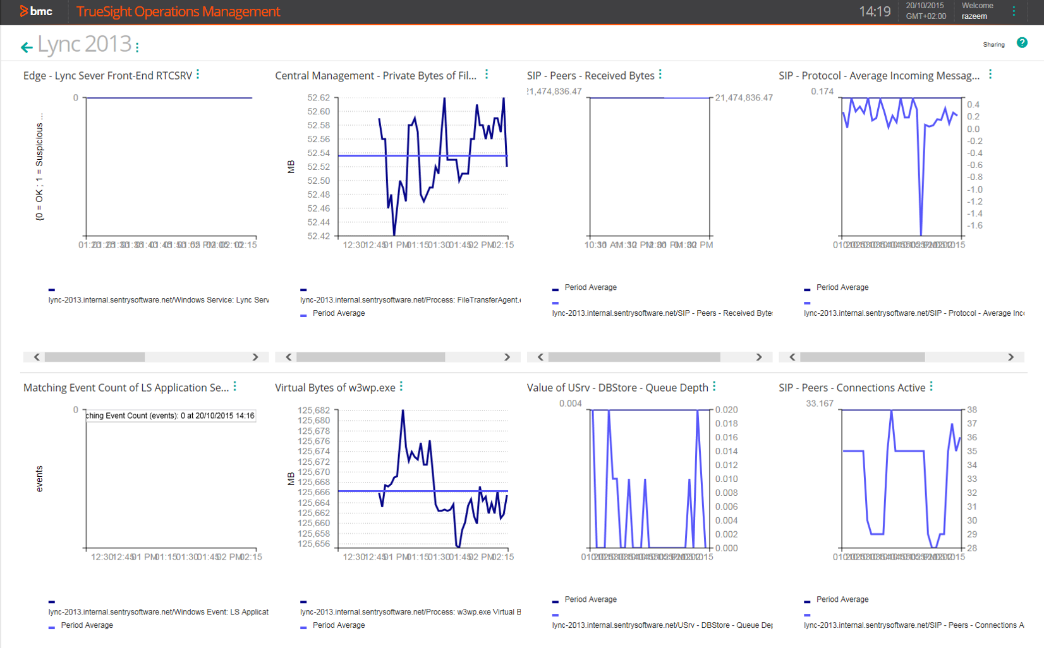Toggle SIP - Peers - Received Bytes legend series
Screen dimensions: 1044x648
[662, 313]
